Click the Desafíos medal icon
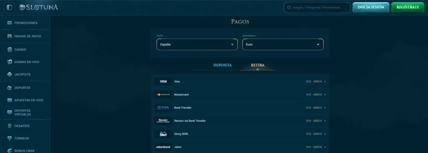The width and height of the screenshot is (428, 153). 10,126
